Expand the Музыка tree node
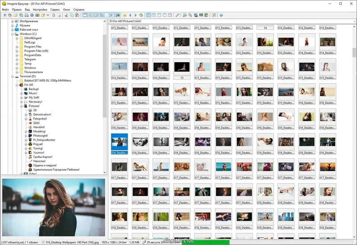357x245 pixels. pyautogui.click(x=12, y=25)
